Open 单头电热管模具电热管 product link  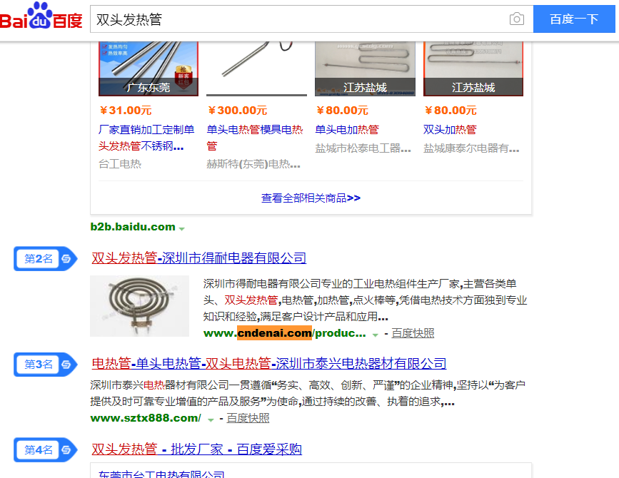[x=255, y=138]
